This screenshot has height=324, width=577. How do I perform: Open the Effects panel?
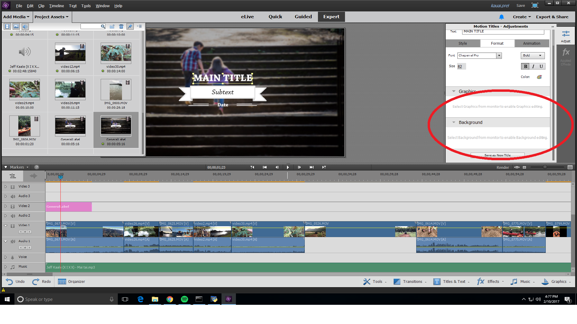pos(490,282)
